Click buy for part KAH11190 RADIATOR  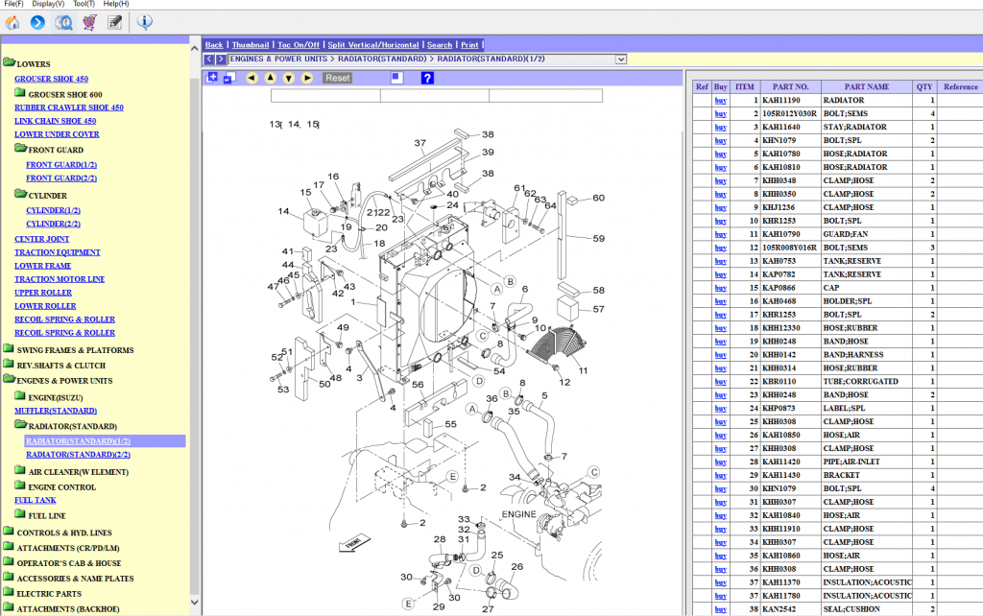[x=720, y=100]
